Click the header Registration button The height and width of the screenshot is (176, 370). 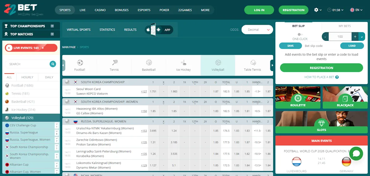(x=294, y=10)
